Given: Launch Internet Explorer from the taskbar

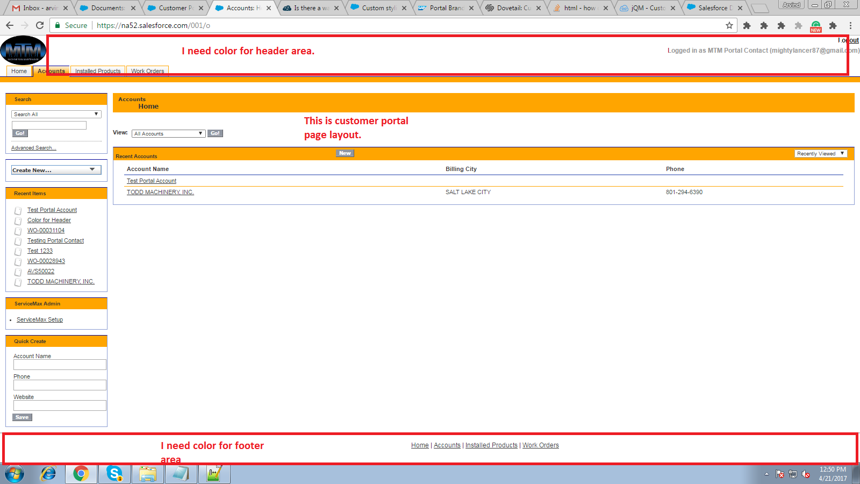Looking at the screenshot, I should tap(48, 474).
